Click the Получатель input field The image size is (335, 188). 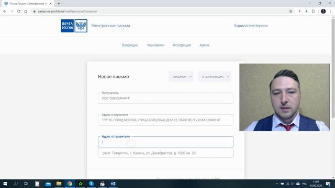165,98
